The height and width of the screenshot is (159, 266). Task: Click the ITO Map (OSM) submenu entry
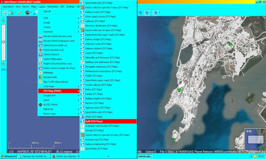coord(59,91)
